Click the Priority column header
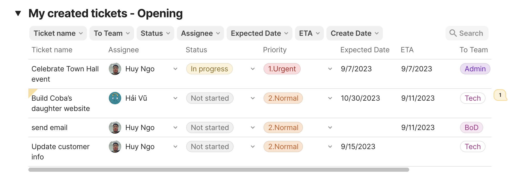510x189 pixels. tap(275, 50)
